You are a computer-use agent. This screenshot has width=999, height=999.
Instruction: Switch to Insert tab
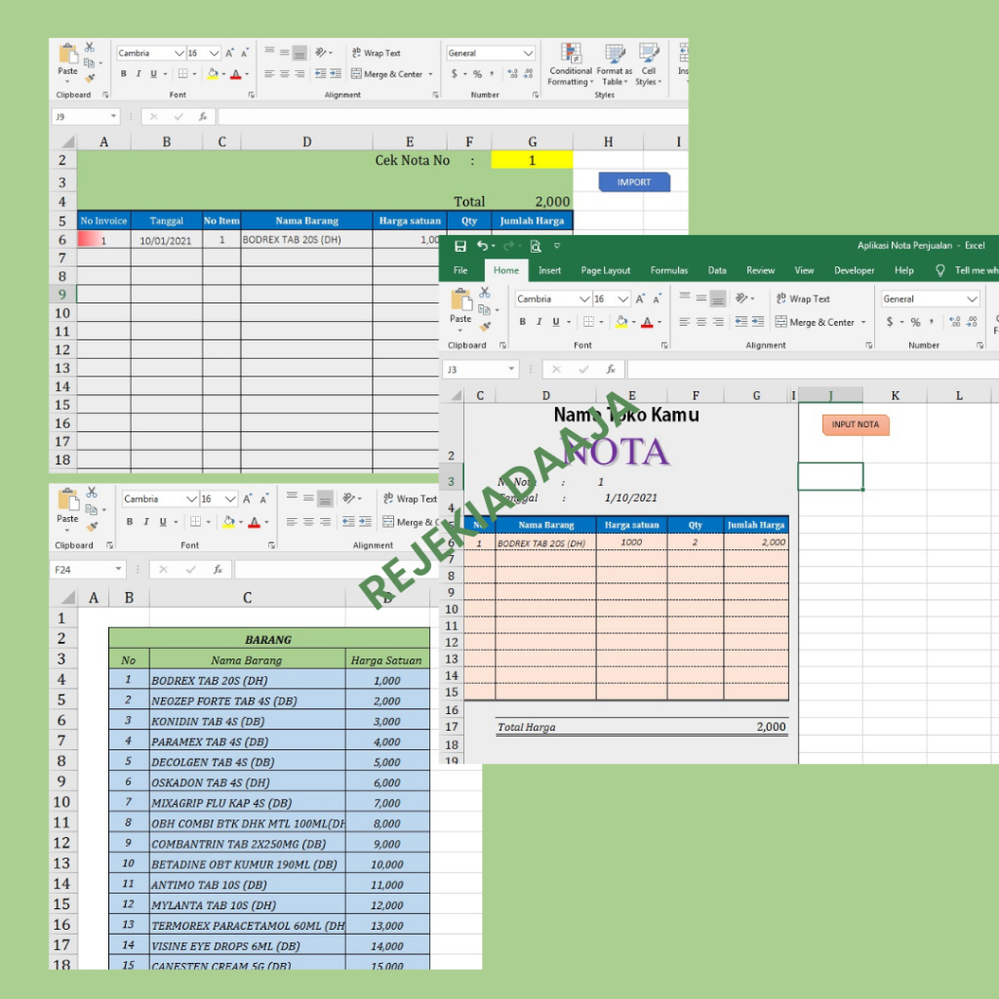tap(550, 270)
